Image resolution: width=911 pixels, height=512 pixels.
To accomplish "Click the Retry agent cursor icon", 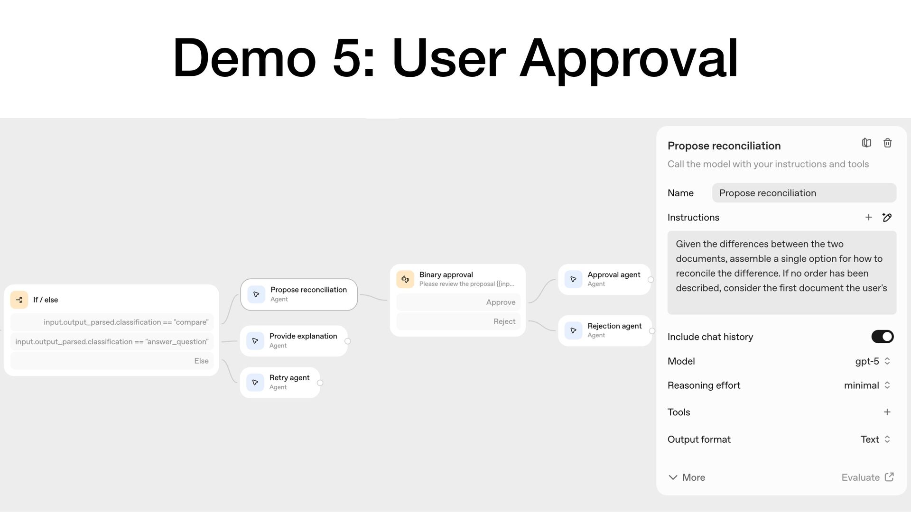I will (255, 383).
